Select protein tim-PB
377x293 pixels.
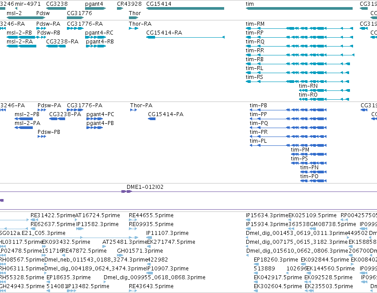point(288,110)
